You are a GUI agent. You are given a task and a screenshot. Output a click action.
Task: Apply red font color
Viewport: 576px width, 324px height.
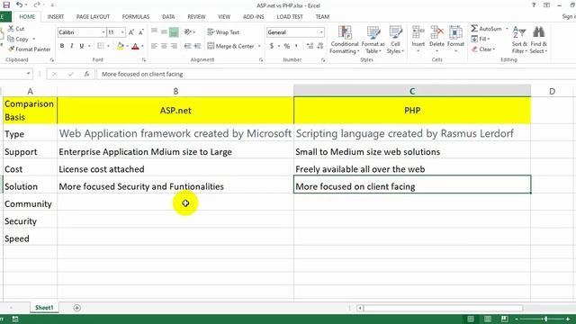point(135,46)
